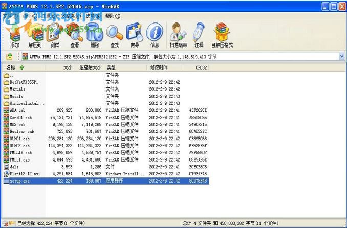The height and width of the screenshot is (228, 347).
Task: Select the WindowsInstal... folder row
Action: [x=105, y=103]
